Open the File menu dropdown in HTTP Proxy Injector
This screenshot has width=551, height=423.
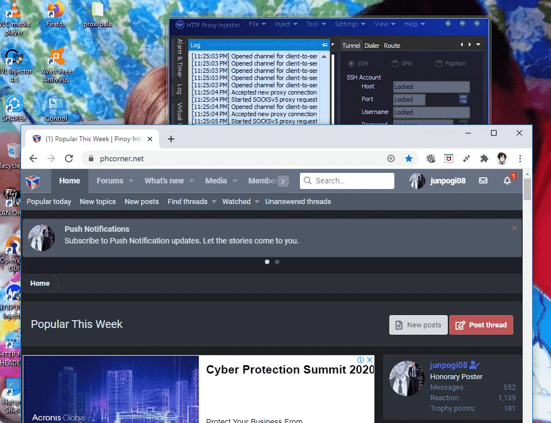(257, 24)
